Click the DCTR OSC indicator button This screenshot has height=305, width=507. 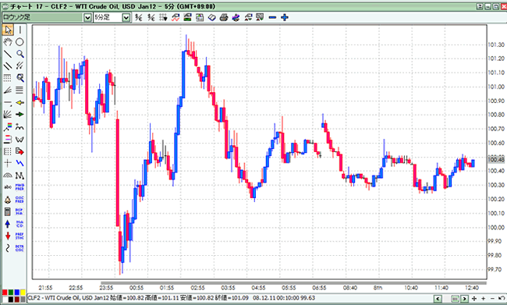[x=19, y=248]
